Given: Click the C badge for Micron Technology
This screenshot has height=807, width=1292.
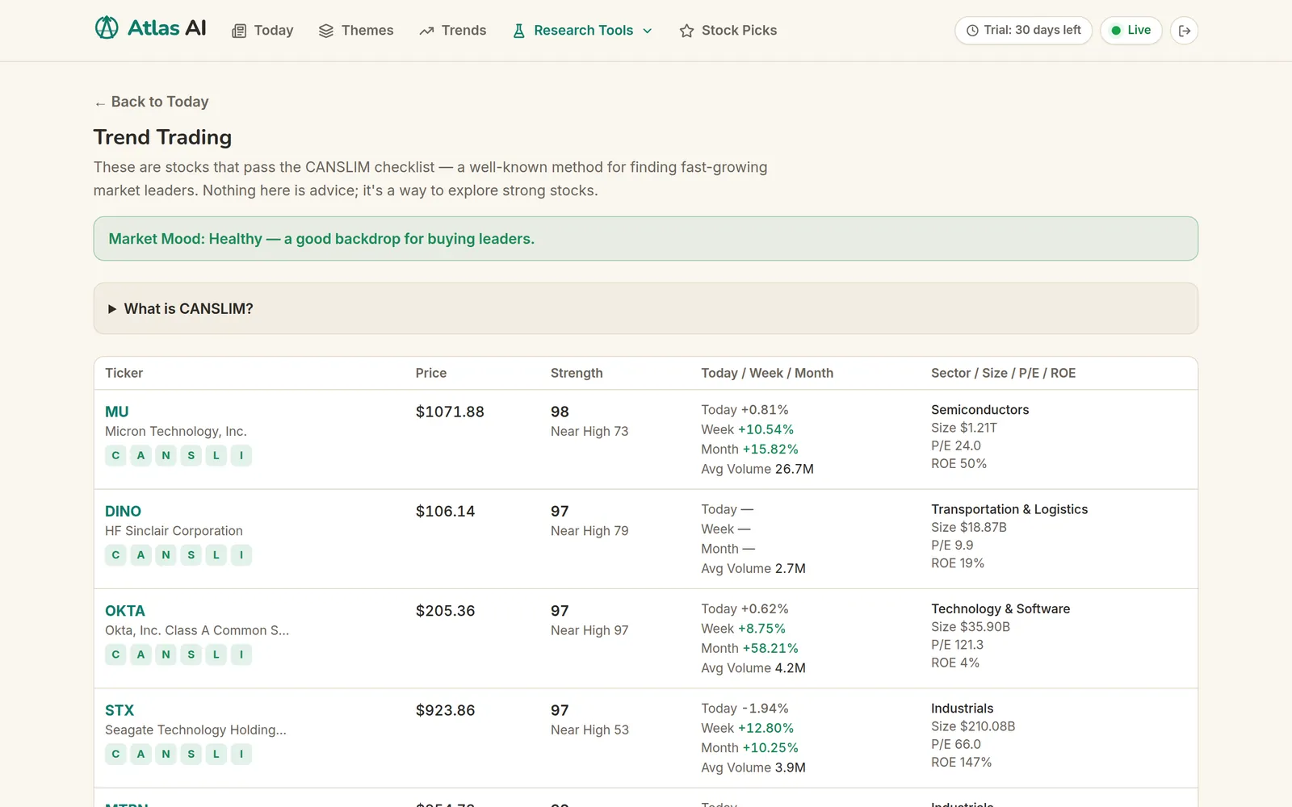Looking at the screenshot, I should click(x=115, y=455).
